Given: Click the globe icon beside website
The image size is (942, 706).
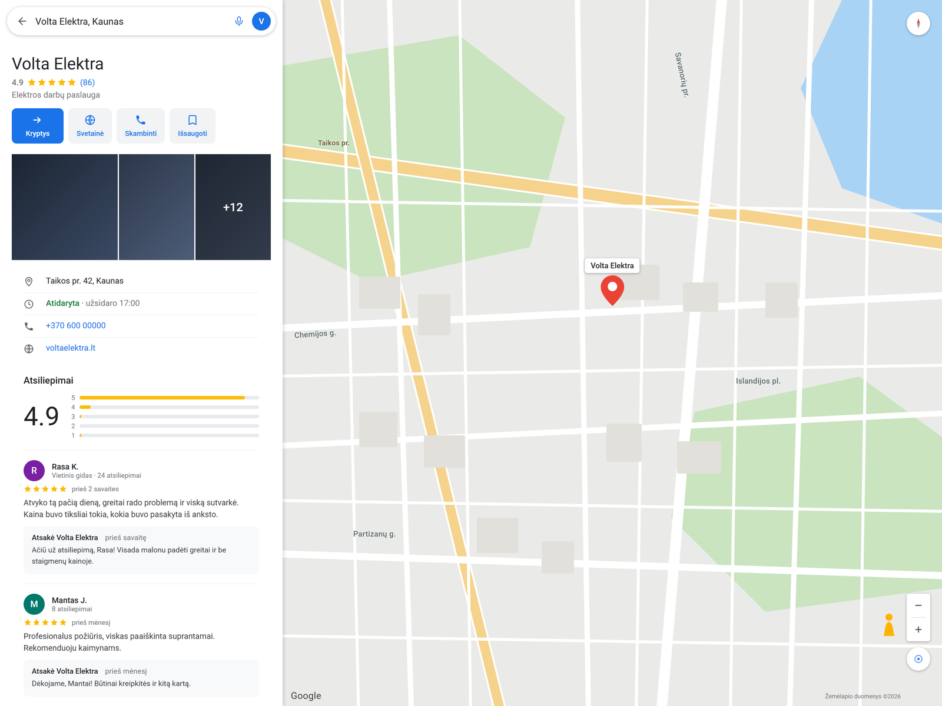Looking at the screenshot, I should (x=29, y=348).
